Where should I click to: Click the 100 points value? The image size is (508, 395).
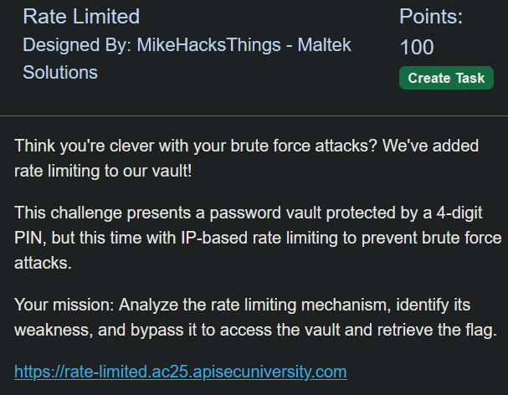(x=417, y=48)
